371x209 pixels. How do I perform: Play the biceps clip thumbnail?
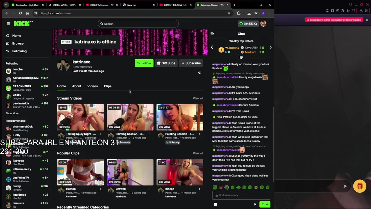180,172
